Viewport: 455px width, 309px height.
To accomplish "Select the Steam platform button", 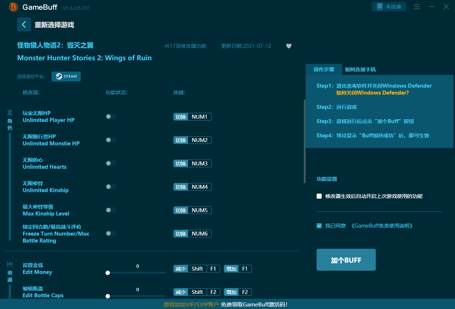I will click(x=66, y=76).
